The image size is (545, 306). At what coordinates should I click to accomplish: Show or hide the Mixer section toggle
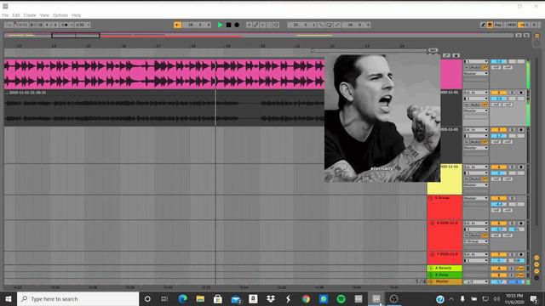[x=536, y=271]
